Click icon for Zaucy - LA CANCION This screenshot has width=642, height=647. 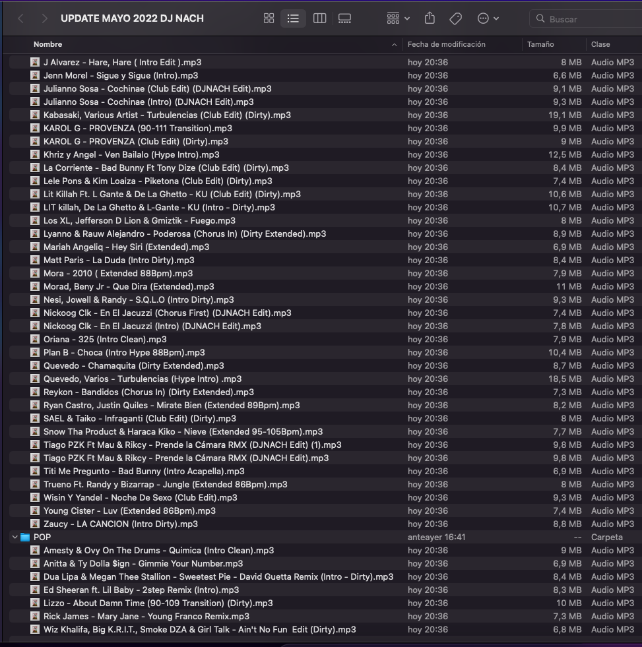tap(35, 524)
